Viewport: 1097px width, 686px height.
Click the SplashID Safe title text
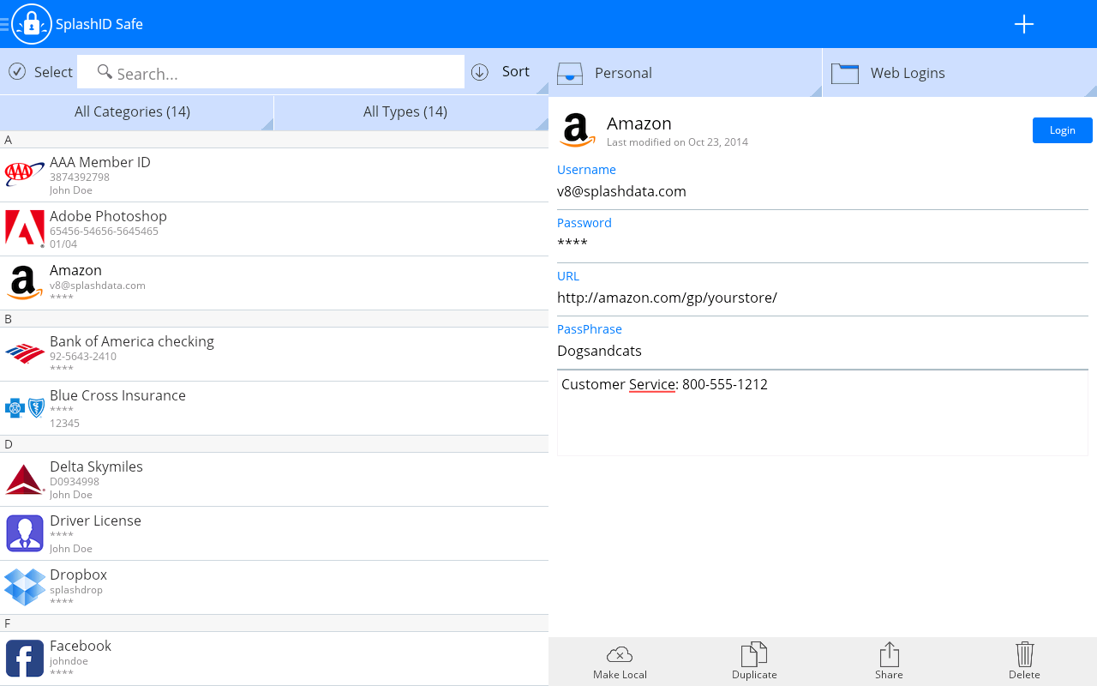tap(99, 24)
